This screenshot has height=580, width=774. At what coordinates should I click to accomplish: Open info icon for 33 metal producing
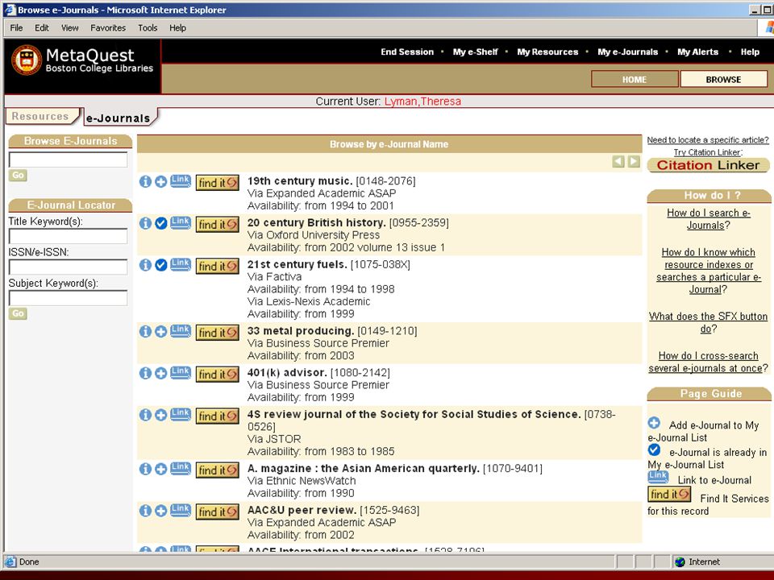[x=145, y=331]
